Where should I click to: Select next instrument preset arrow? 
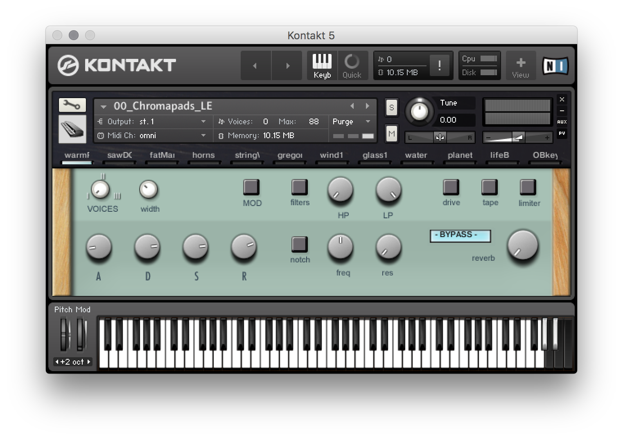(367, 106)
